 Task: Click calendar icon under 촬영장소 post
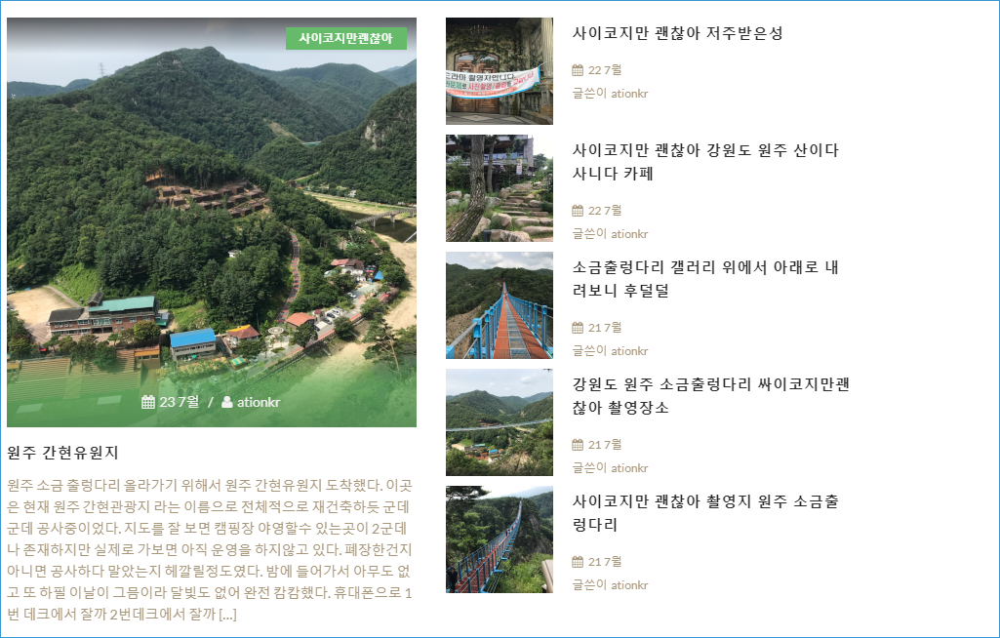coord(578,445)
